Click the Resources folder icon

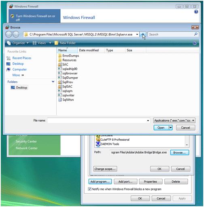pos(60,60)
